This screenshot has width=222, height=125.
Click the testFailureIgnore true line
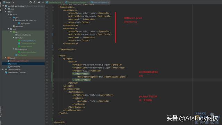(102, 77)
